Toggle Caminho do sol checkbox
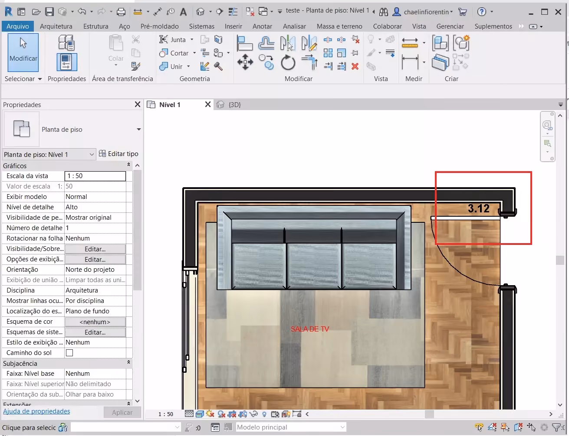Screen dimensions: 569x436 click(x=69, y=353)
